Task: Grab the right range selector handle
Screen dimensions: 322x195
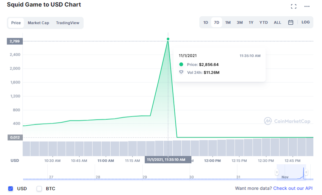Action: coord(306,172)
